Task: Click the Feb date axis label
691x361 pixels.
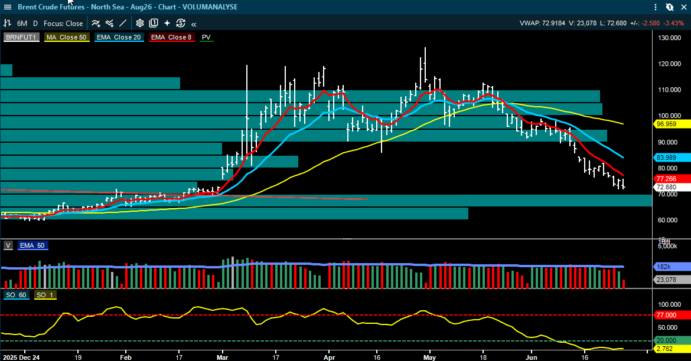Action: click(x=126, y=357)
